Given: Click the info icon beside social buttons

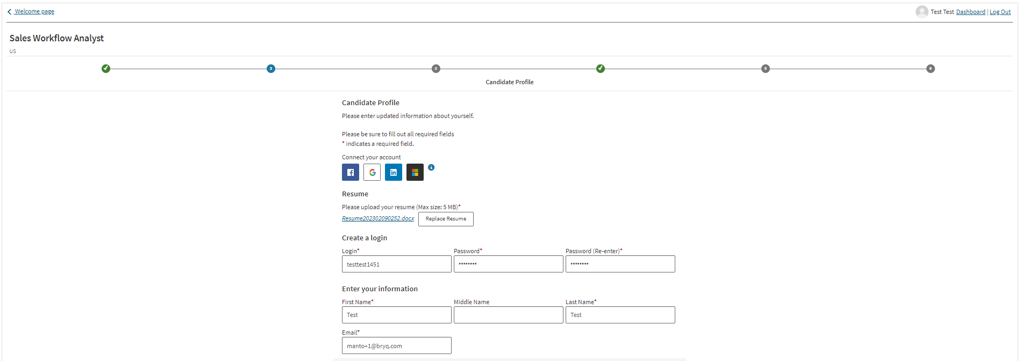Looking at the screenshot, I should tap(431, 167).
